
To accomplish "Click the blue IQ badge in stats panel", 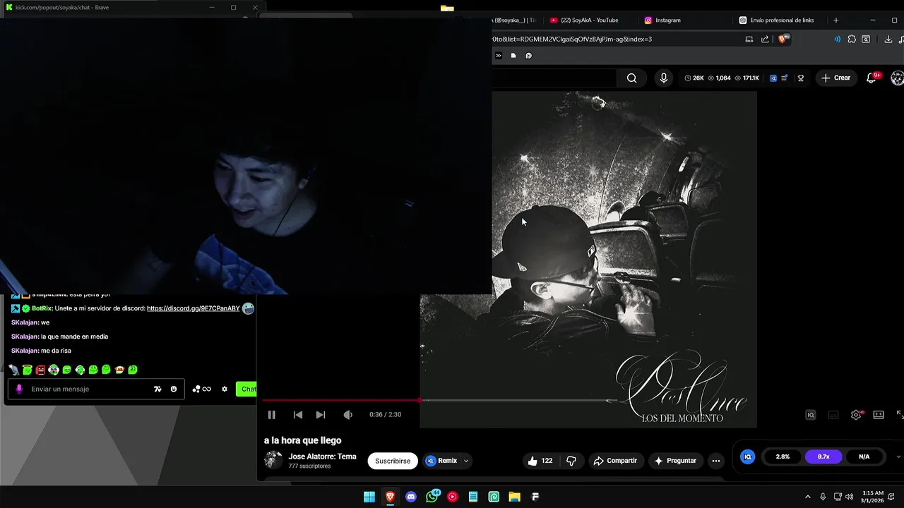I will pos(747,456).
